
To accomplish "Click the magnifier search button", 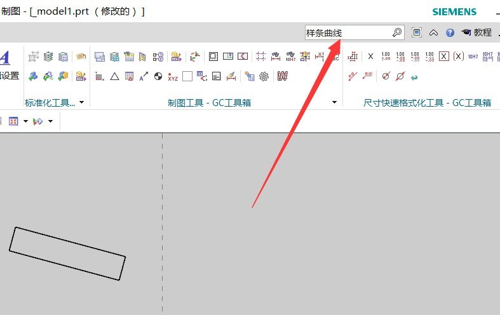I will [397, 32].
